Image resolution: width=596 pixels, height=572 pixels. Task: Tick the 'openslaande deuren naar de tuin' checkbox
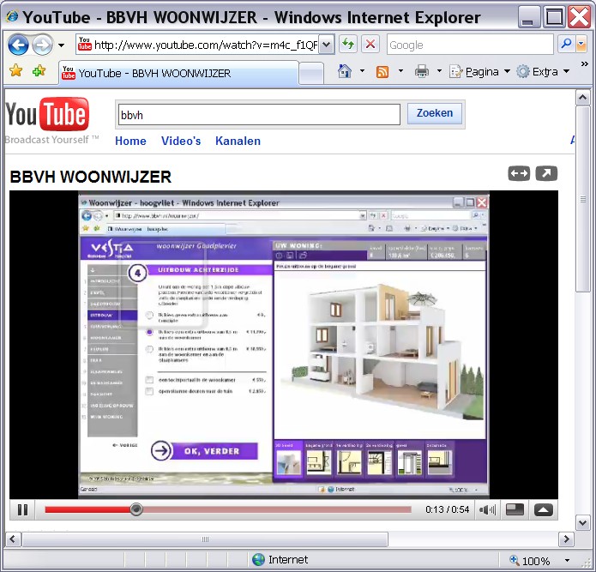tap(149, 391)
